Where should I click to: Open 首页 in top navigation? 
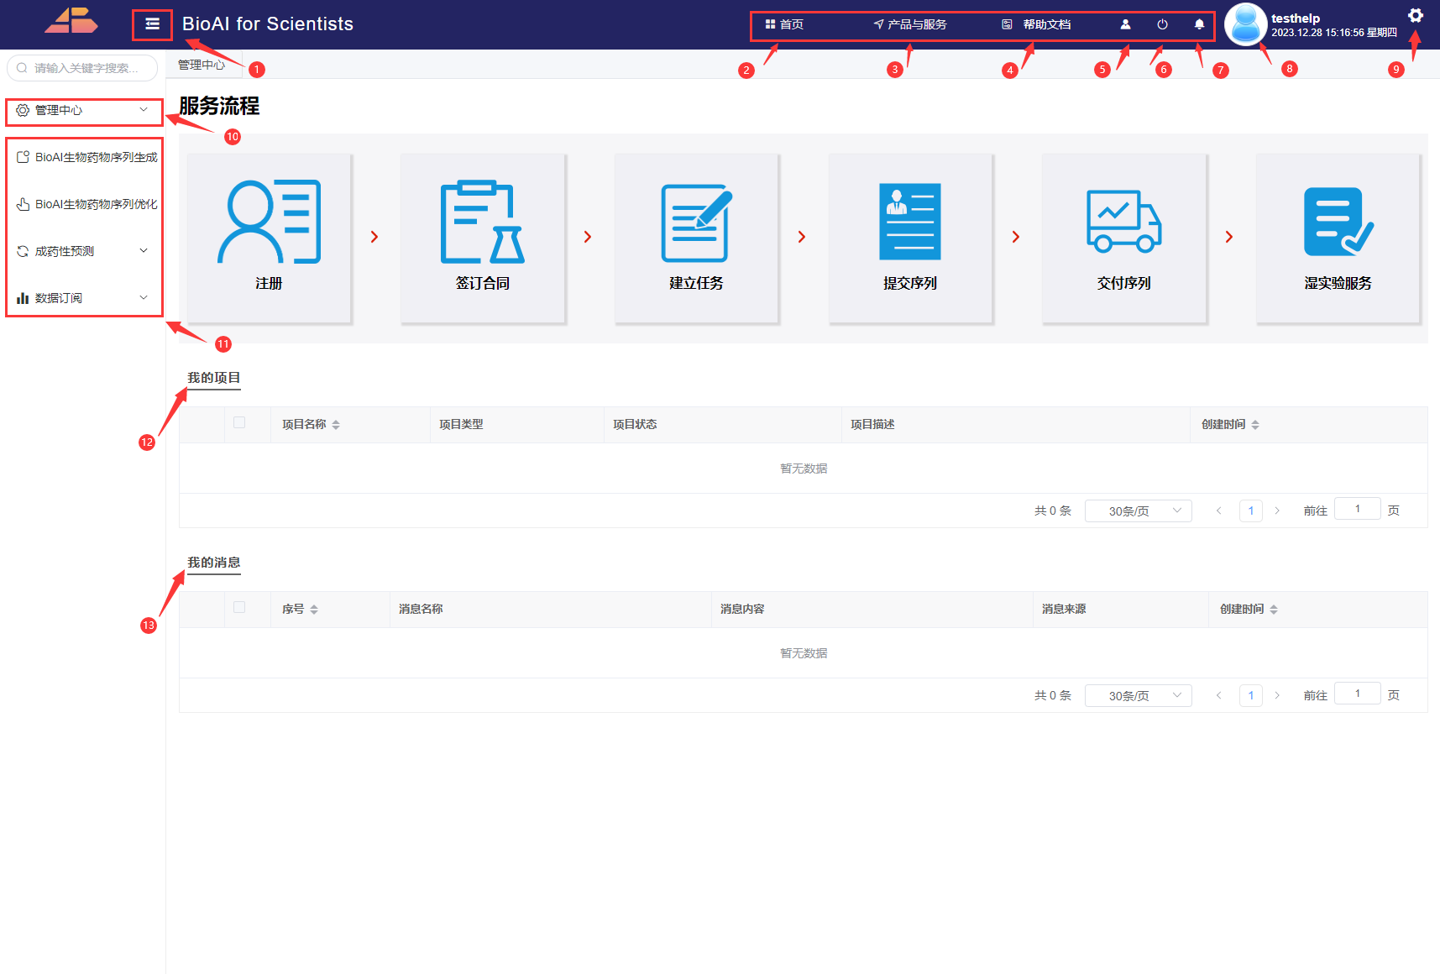coord(784,24)
